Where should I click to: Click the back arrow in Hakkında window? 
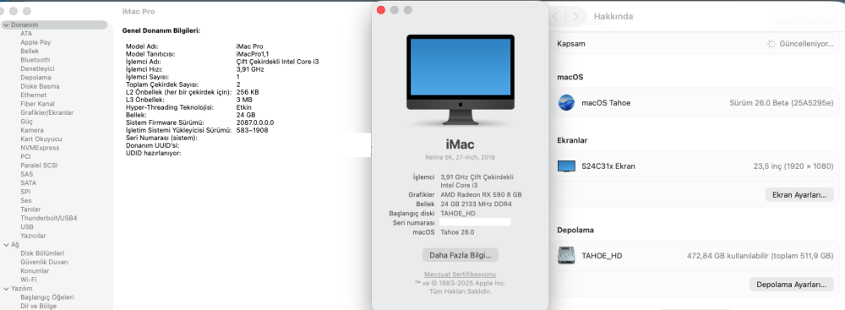pos(556,16)
